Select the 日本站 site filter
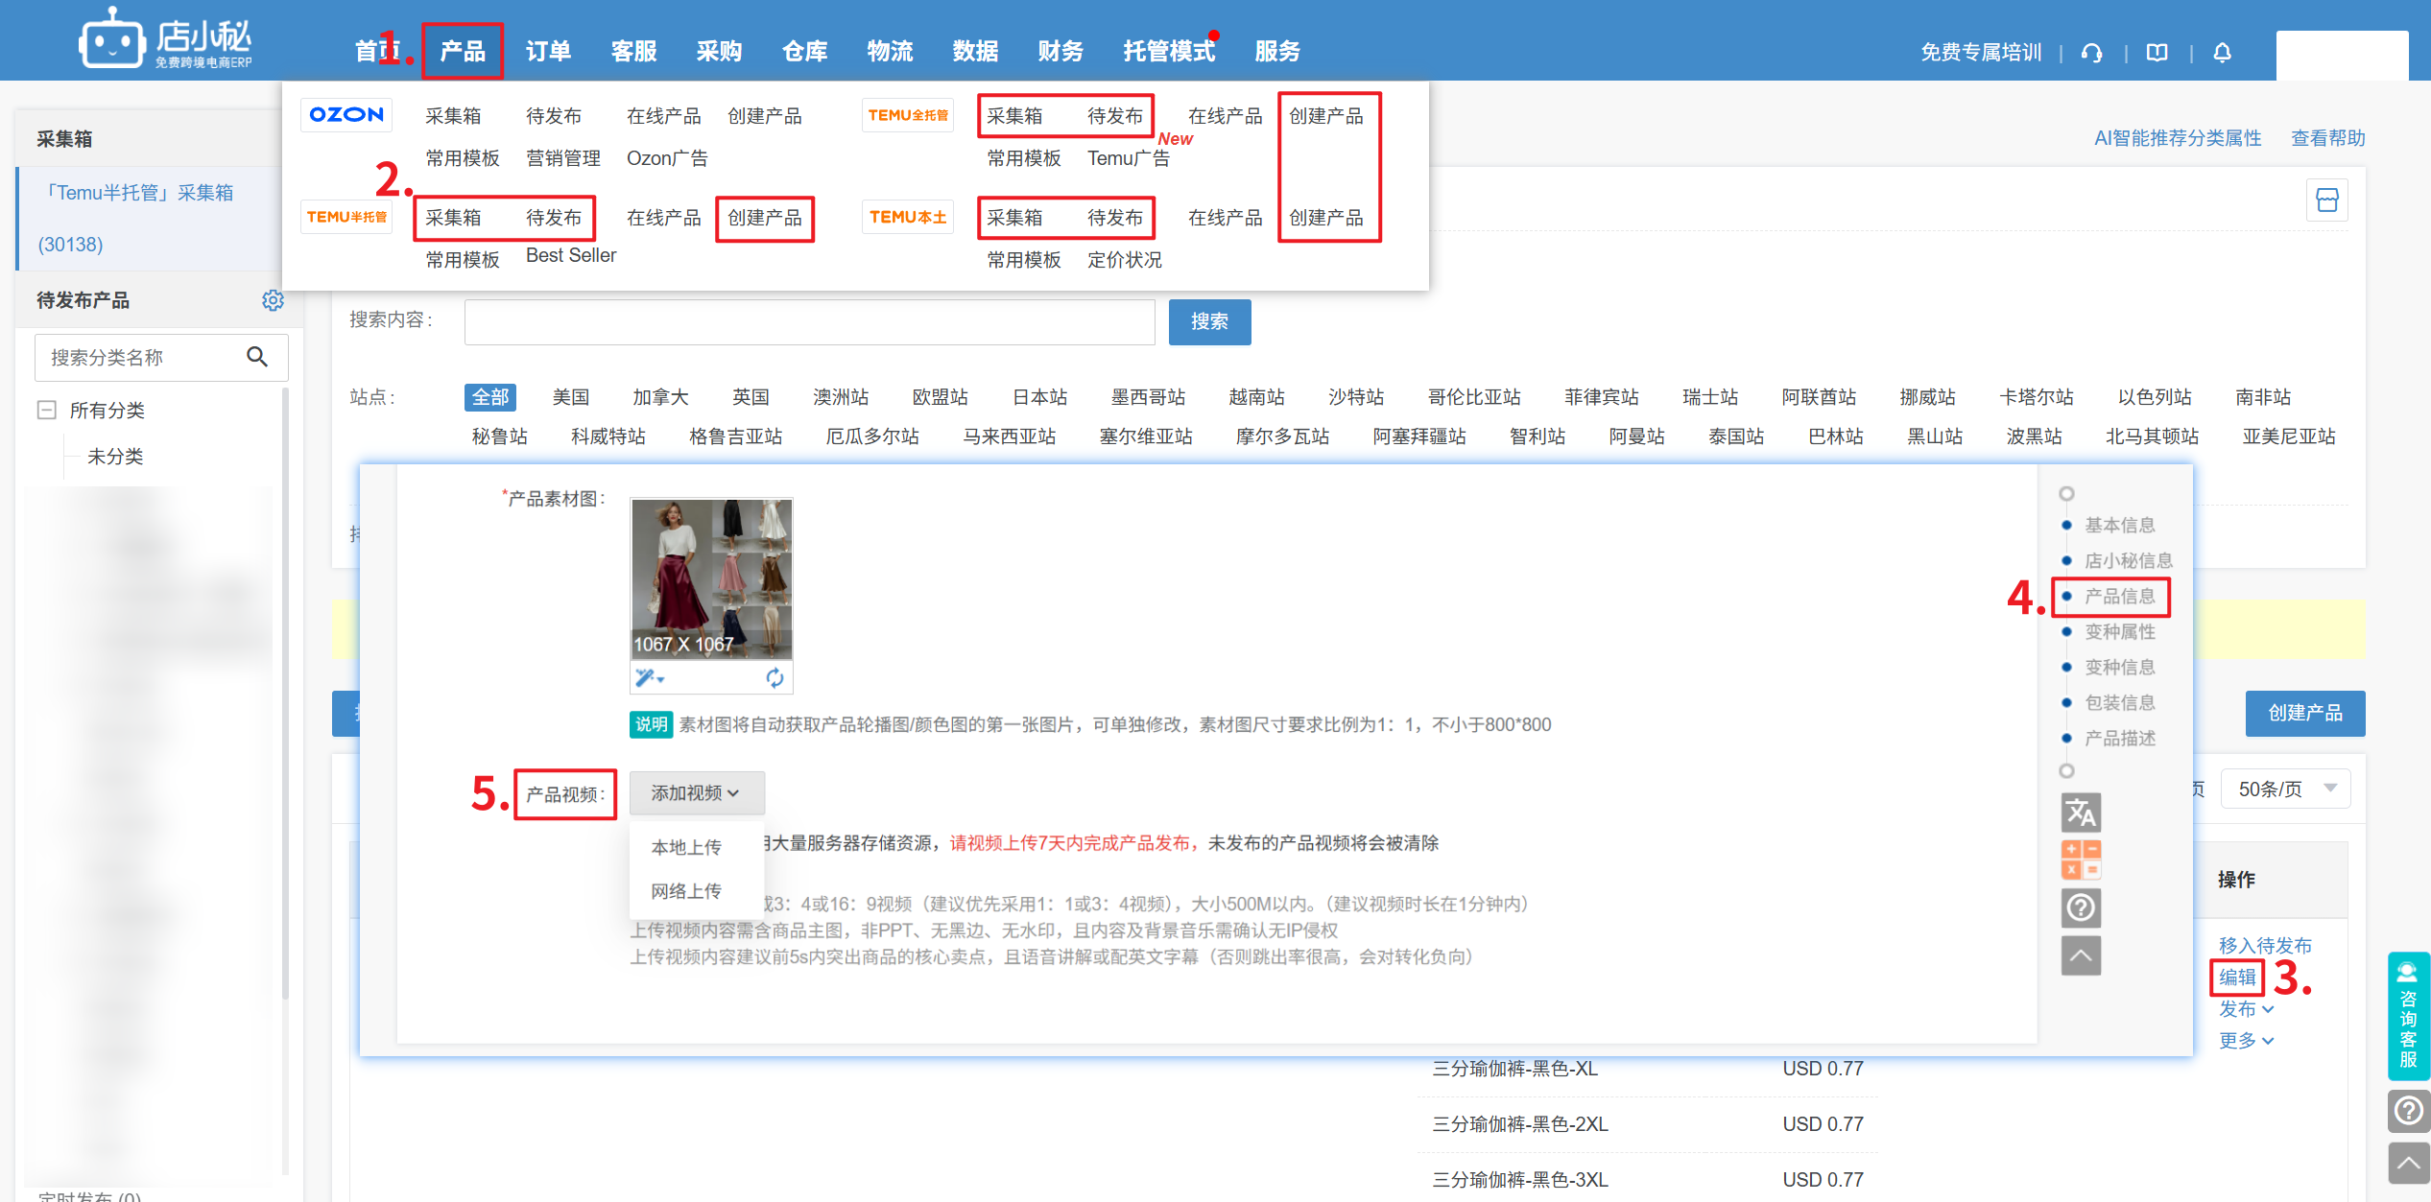The height and width of the screenshot is (1202, 2431). tap(1039, 397)
